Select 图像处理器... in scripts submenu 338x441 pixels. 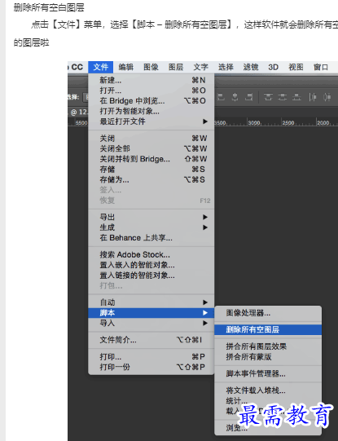click(268, 313)
